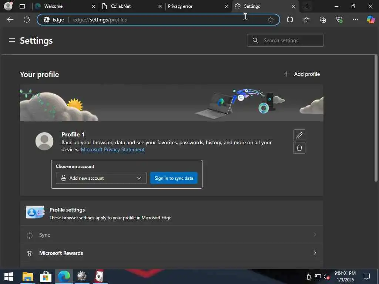This screenshot has height=284, width=379.
Task: Expand the Add new account dropdown
Action: pos(101,178)
